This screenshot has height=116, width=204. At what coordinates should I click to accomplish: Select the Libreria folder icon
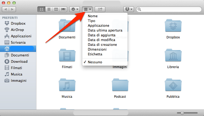173,55
